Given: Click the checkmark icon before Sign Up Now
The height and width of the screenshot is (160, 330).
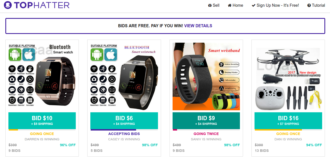Looking at the screenshot, I should pyautogui.click(x=254, y=6).
